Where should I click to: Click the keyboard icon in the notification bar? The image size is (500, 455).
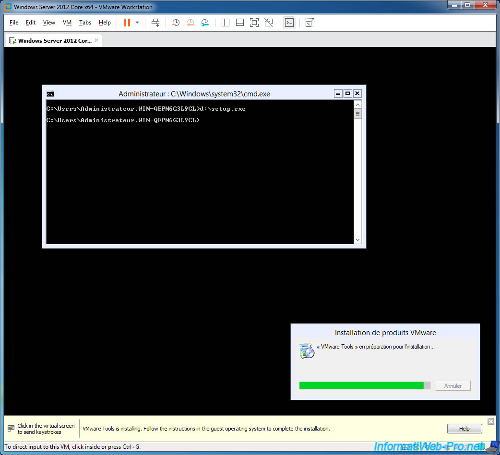[11, 429]
